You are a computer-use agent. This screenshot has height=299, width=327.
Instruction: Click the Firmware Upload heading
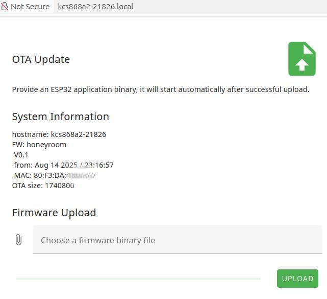coord(54,213)
